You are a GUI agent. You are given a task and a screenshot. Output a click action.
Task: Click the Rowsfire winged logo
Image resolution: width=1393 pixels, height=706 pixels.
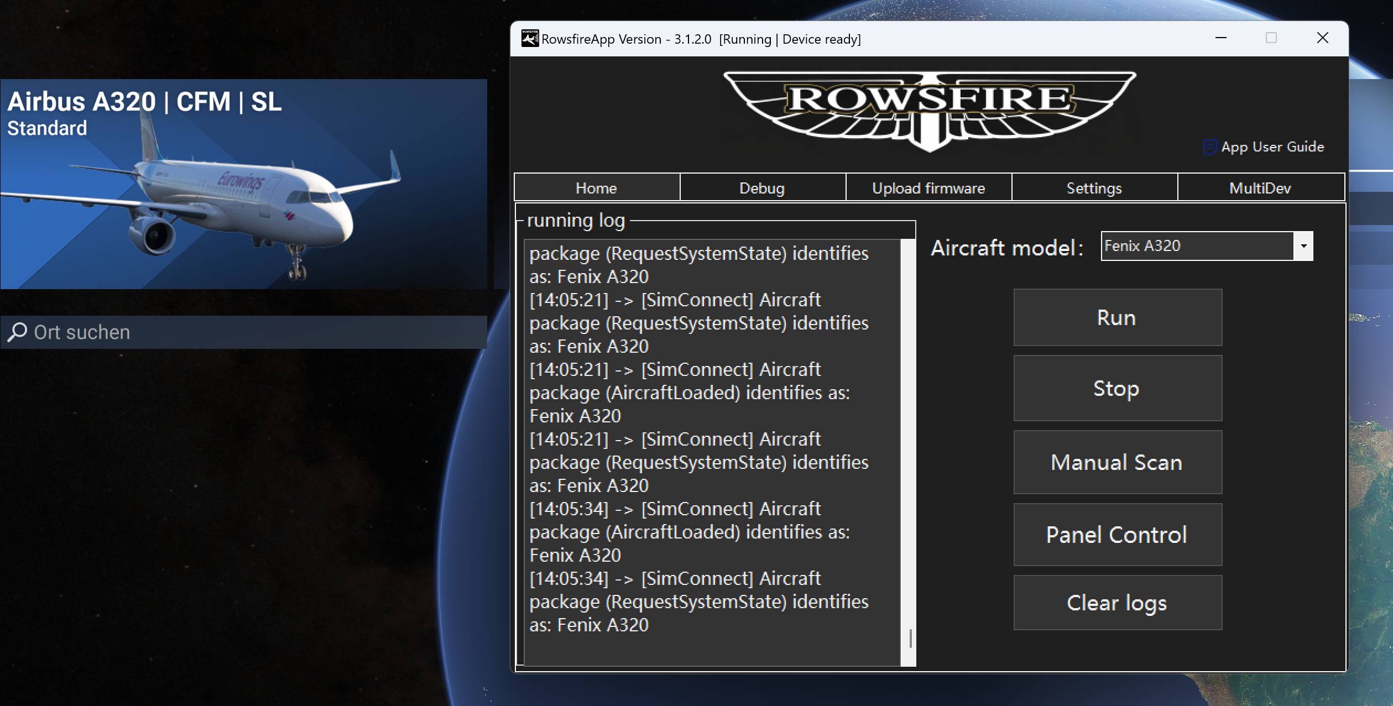click(930, 111)
